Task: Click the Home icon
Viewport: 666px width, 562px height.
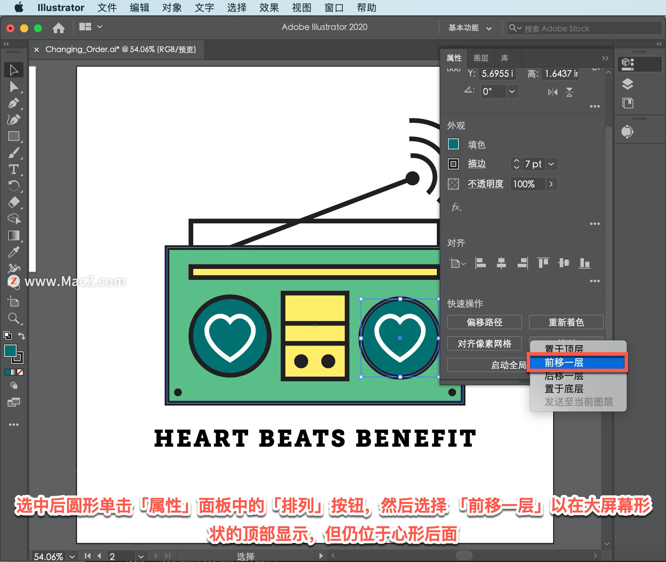Action: point(59,28)
